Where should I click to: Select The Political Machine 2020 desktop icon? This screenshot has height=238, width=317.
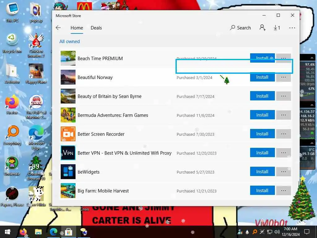pyautogui.click(x=36, y=107)
